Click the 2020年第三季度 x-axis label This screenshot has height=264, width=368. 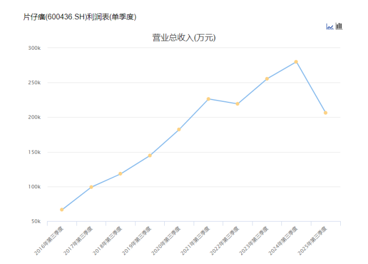(166, 239)
